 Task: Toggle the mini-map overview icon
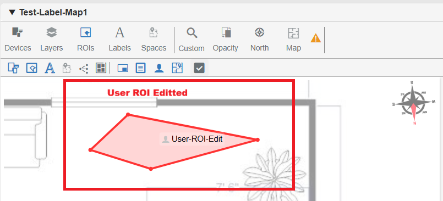[x=123, y=68]
